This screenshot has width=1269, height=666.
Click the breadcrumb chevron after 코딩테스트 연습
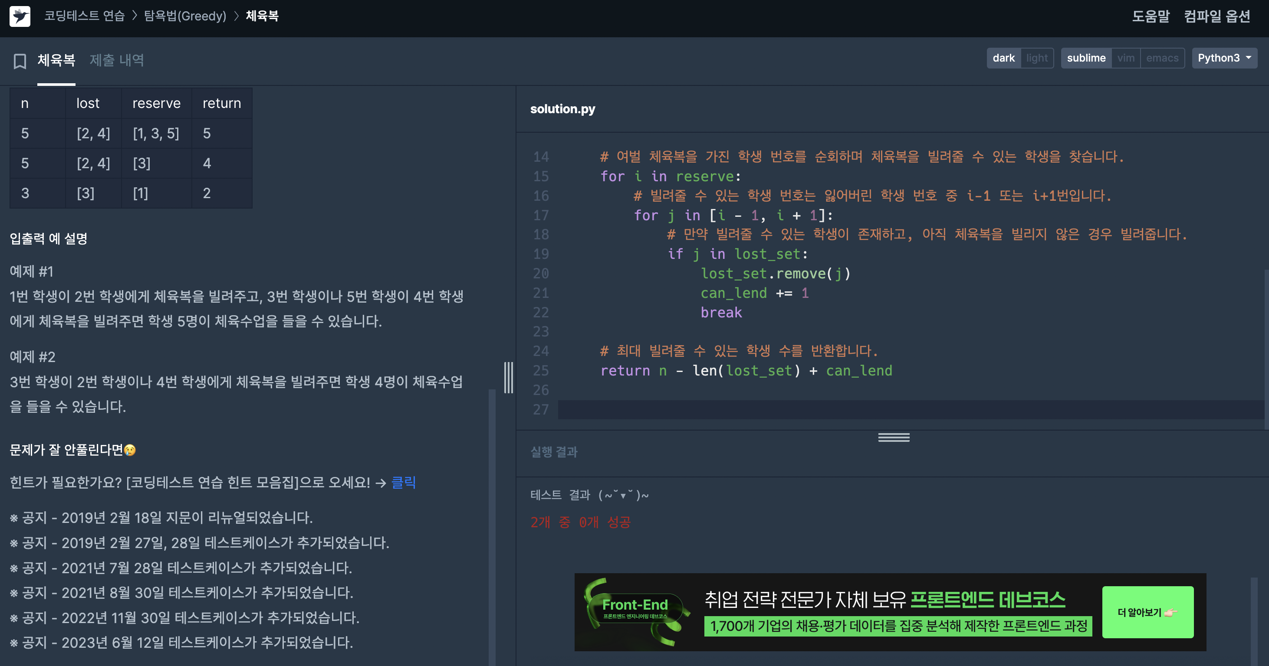click(135, 16)
